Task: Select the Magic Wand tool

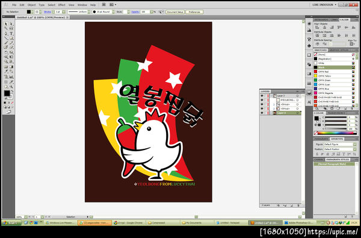Action: 6,28
